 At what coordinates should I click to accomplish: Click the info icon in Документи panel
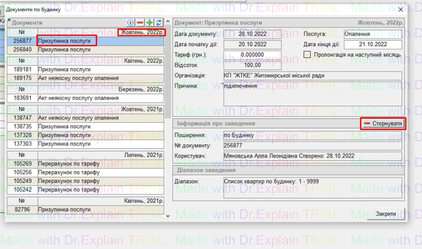[x=131, y=23]
